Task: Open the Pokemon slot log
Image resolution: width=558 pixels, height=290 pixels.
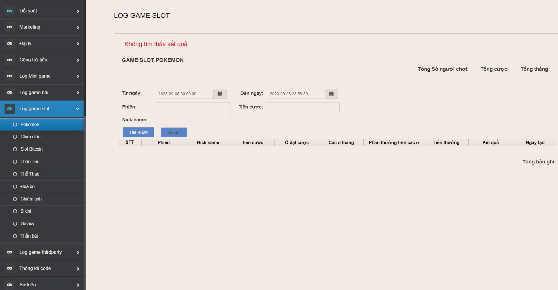Action: point(42,125)
